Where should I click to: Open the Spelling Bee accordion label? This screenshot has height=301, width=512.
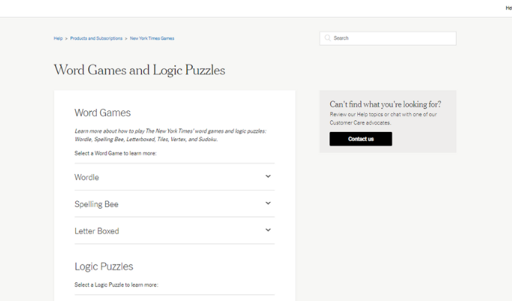(x=97, y=204)
